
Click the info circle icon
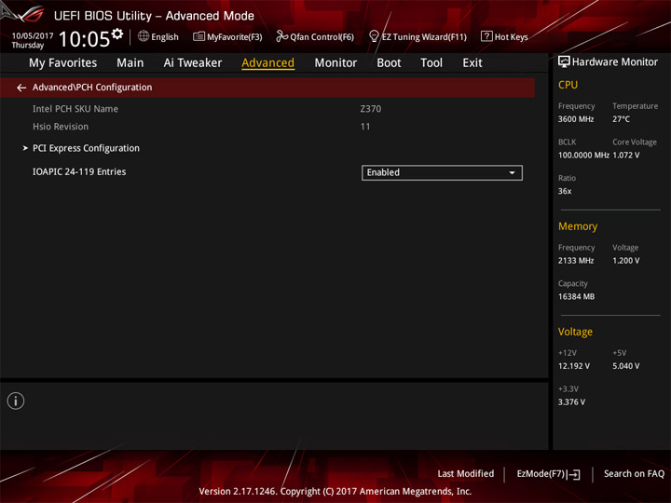pos(16,401)
